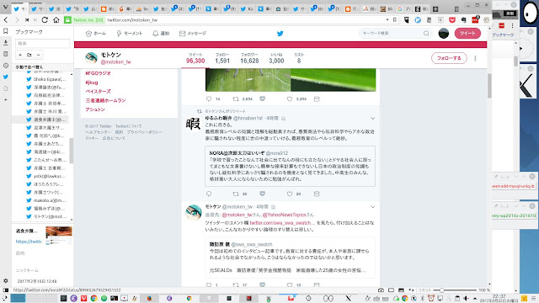Click the bookmark panel scrollbar
This screenshot has width=539, height=303.
[x=71, y=151]
